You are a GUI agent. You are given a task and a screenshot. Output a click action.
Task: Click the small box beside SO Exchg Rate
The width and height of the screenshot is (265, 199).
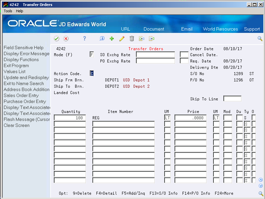coord(184,55)
